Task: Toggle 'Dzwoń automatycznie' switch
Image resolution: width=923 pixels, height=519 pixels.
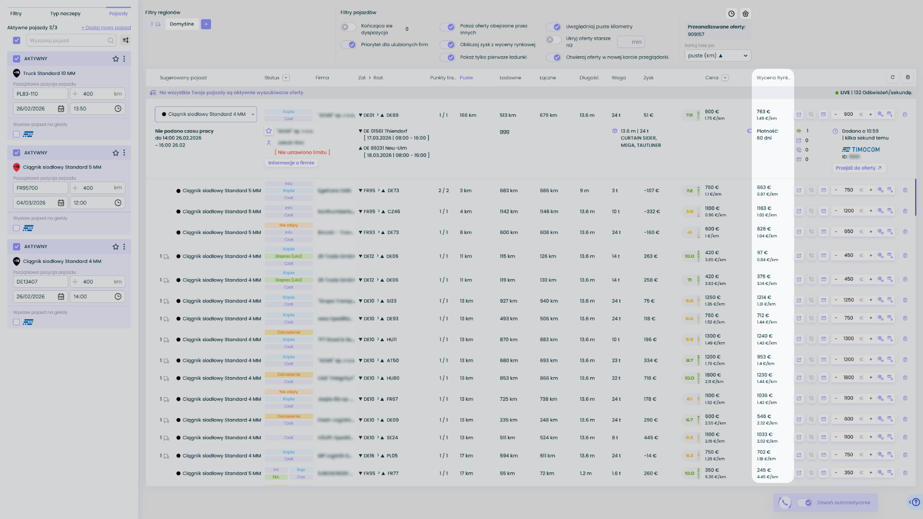Action: [x=804, y=503]
